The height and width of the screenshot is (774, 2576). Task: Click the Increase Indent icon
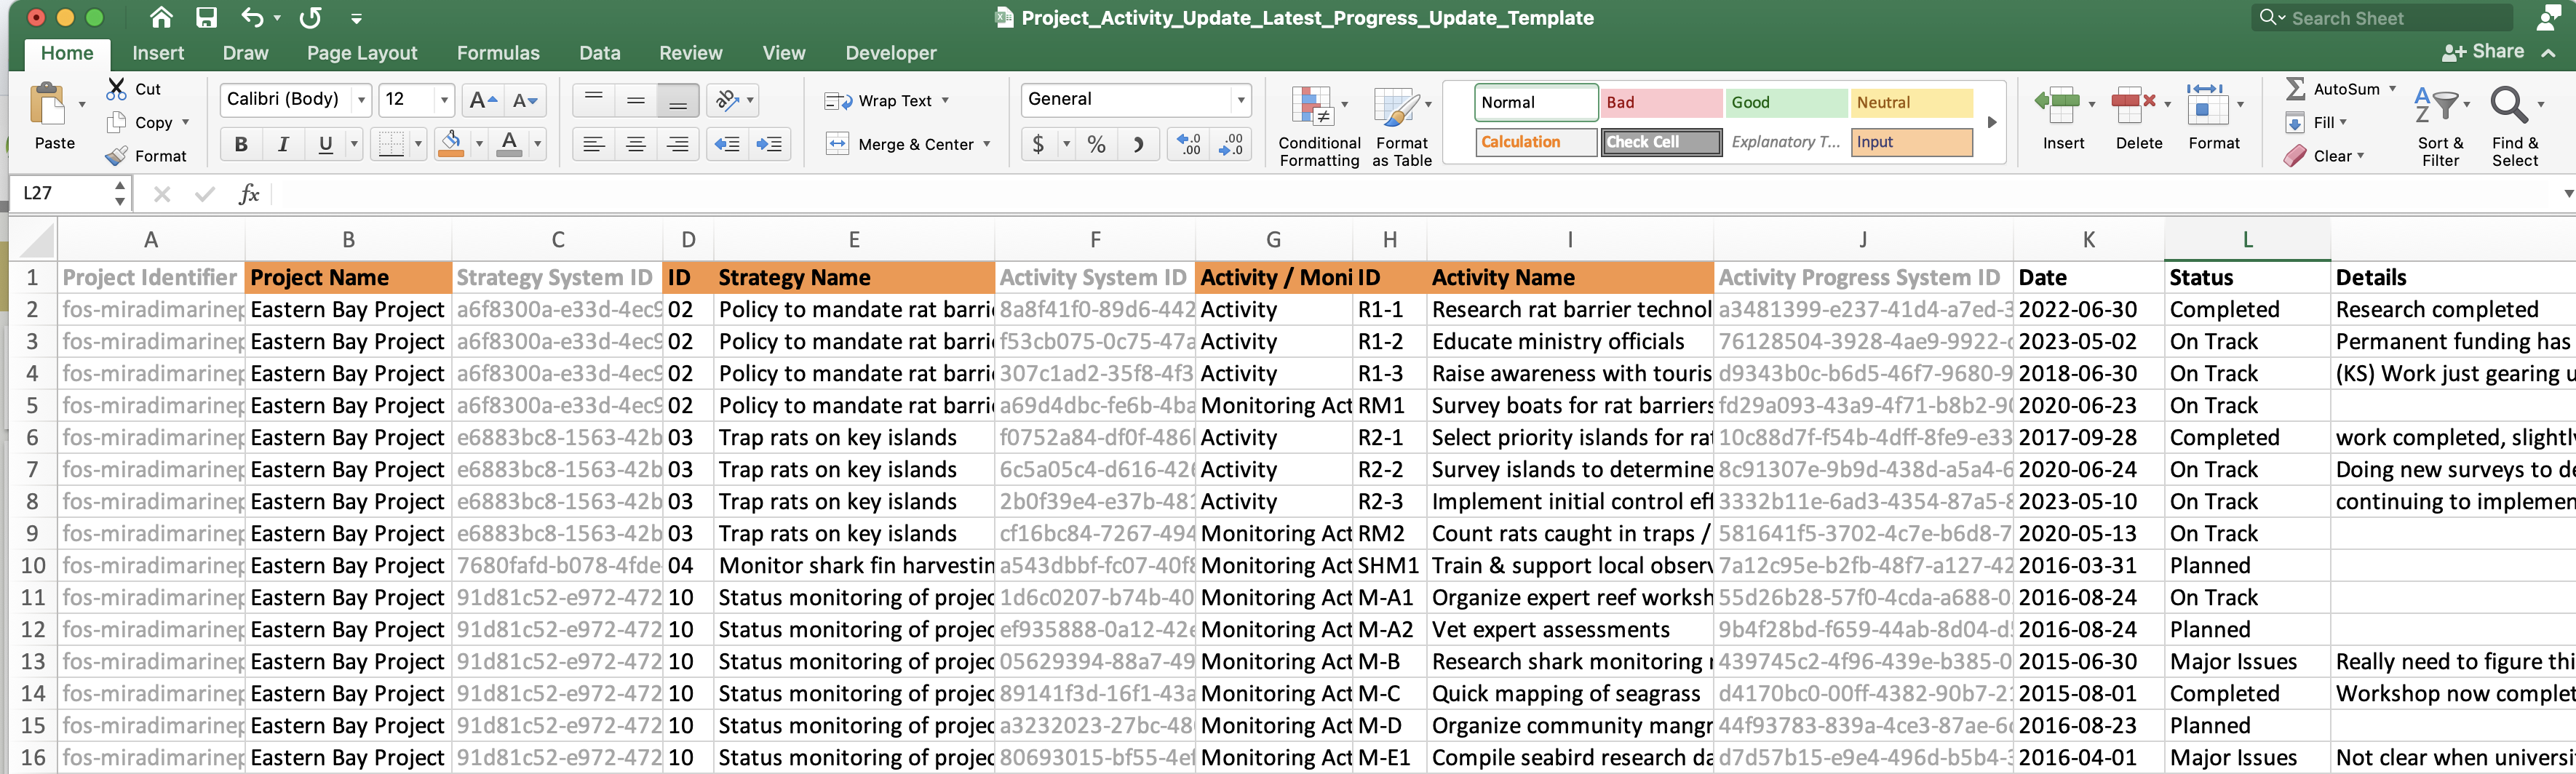coord(769,144)
